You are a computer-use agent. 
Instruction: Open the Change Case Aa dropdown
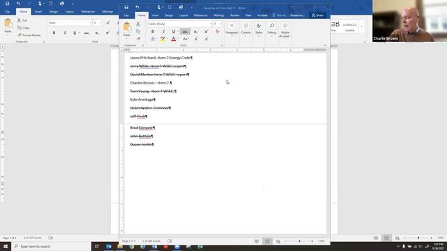(x=186, y=39)
